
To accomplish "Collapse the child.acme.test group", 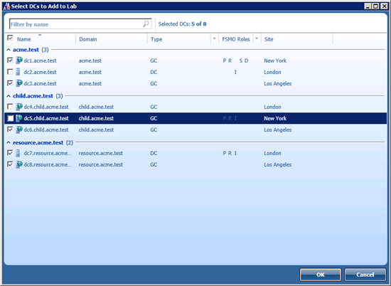I will coord(9,96).
